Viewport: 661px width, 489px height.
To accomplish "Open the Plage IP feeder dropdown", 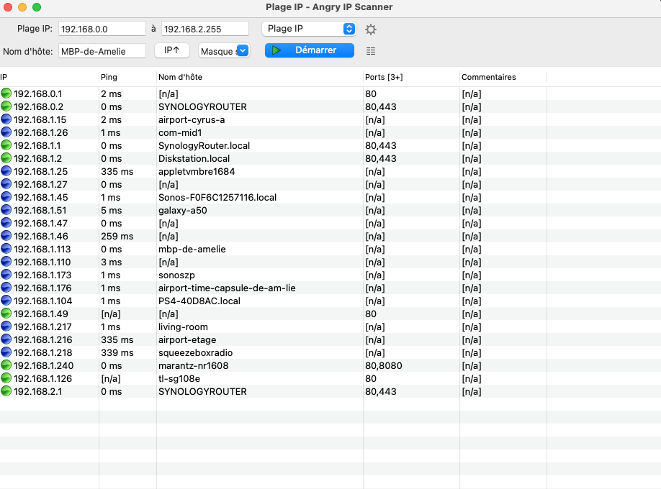I will [309, 29].
